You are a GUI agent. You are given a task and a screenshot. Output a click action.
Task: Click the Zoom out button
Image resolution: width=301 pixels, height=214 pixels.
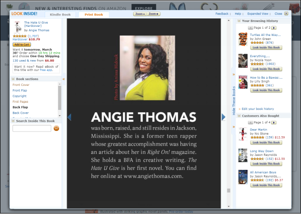tap(140, 14)
